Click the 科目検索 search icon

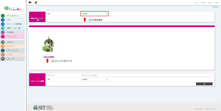tap(3, 32)
